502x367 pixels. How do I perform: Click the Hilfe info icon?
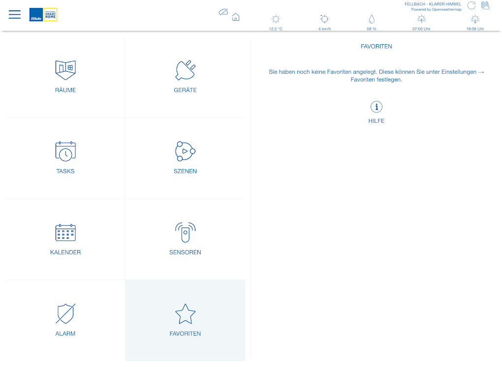click(376, 107)
